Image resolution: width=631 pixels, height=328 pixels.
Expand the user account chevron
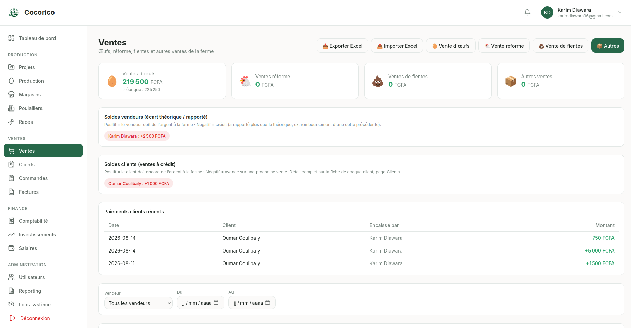click(x=620, y=12)
